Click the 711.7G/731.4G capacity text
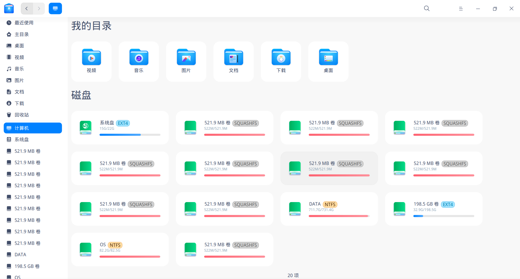Image resolution: width=520 pixels, height=279 pixels. tap(321, 210)
